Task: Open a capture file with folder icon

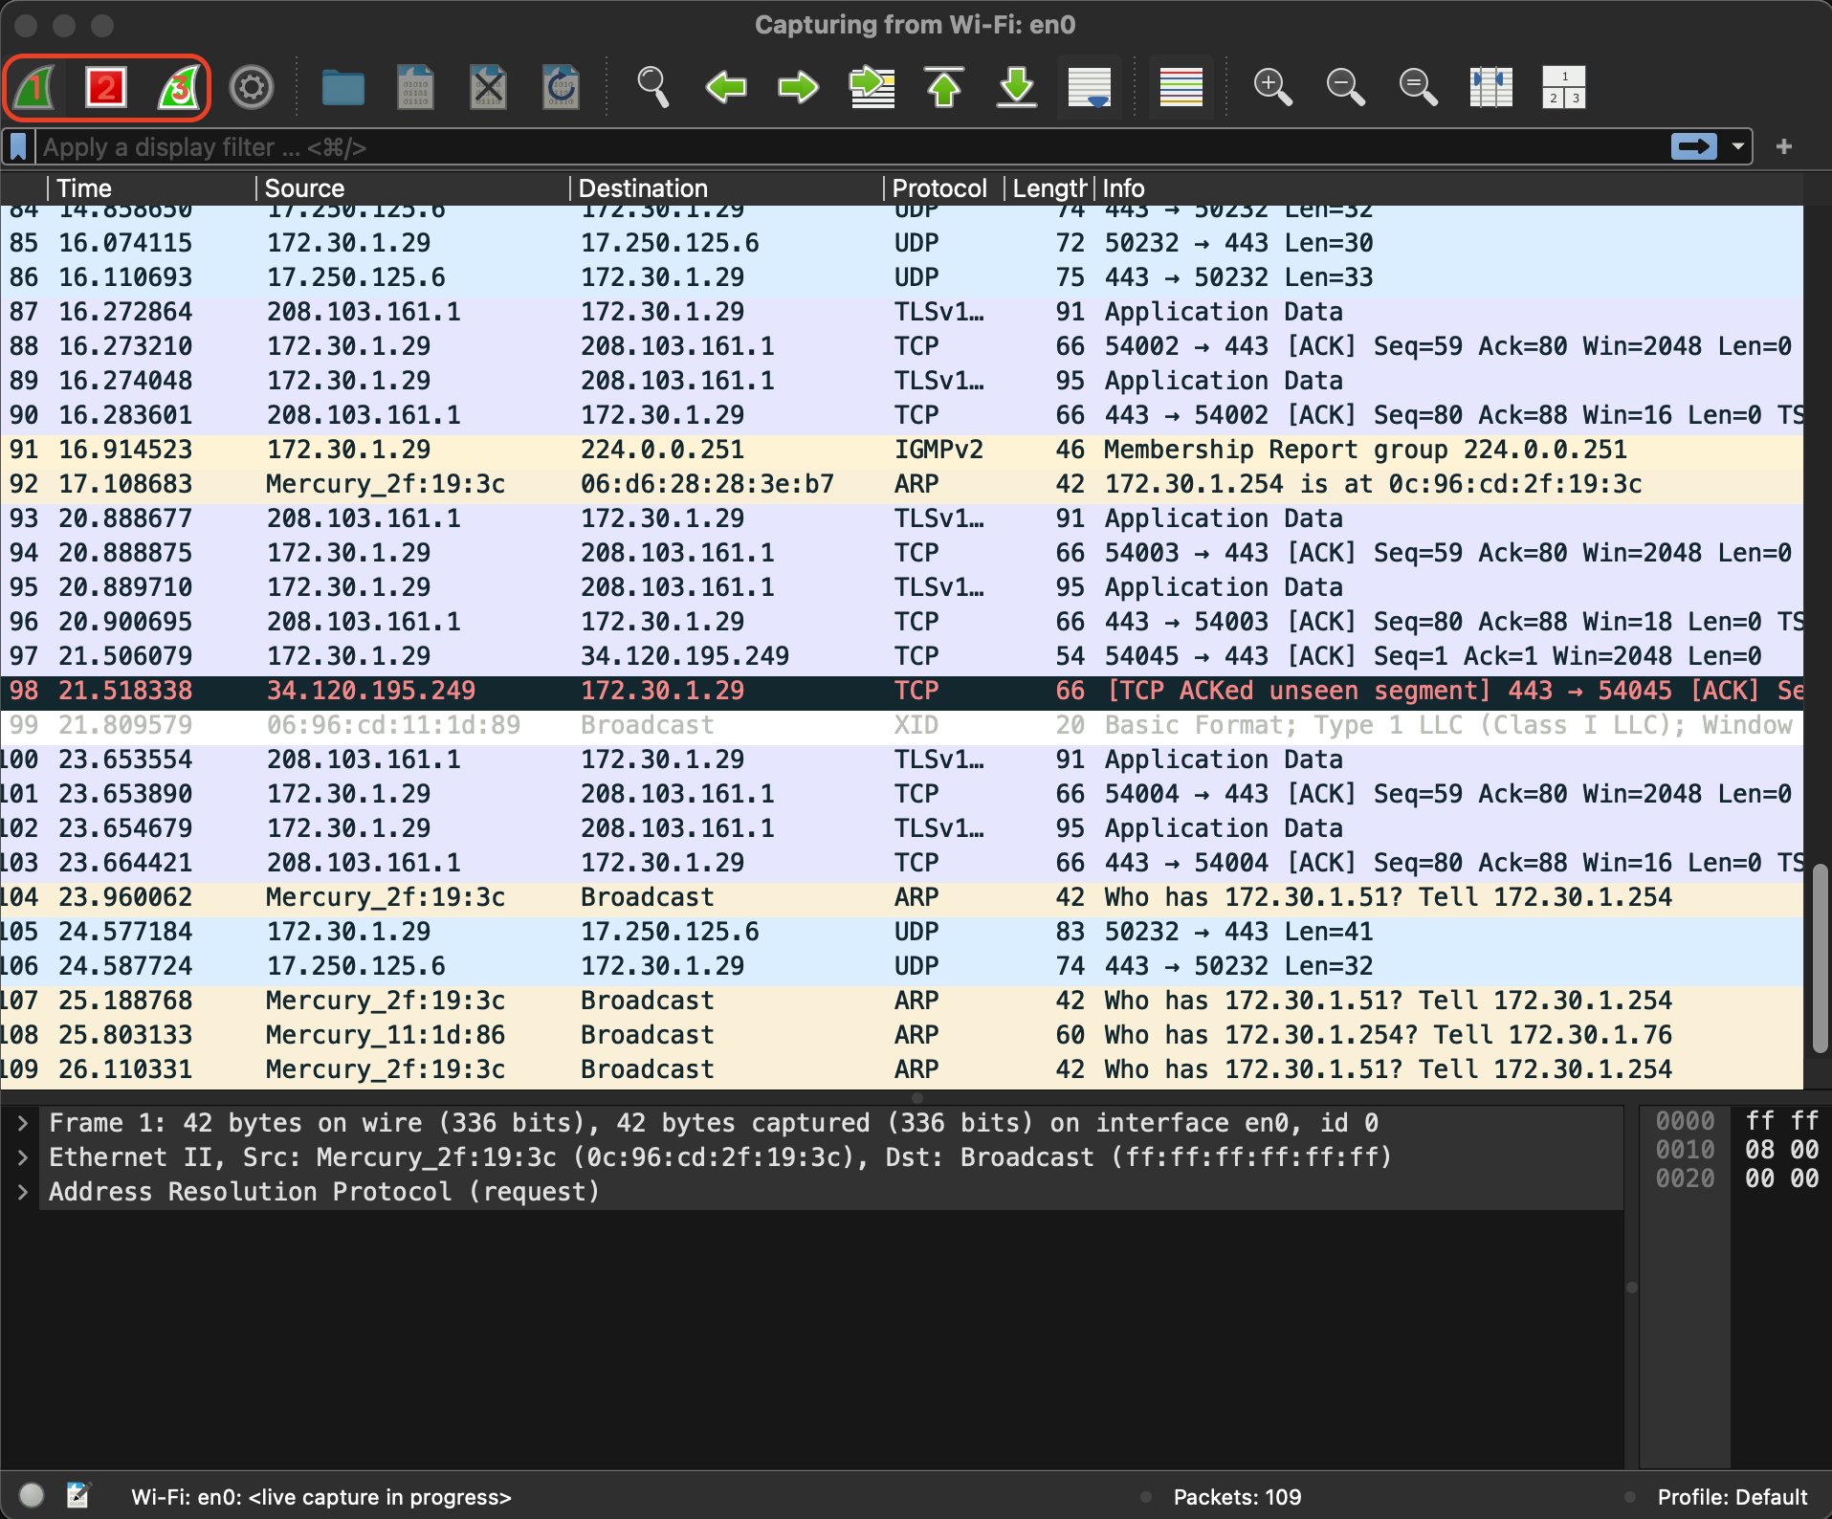Action: point(342,88)
